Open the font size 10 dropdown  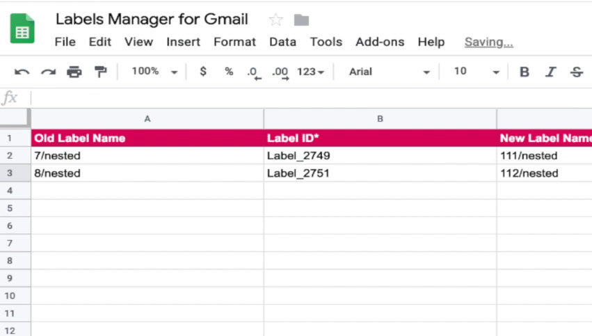(477, 72)
